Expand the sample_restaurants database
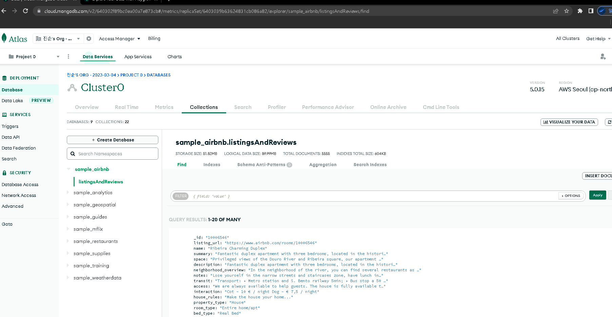The width and height of the screenshot is (612, 317). coord(68,241)
